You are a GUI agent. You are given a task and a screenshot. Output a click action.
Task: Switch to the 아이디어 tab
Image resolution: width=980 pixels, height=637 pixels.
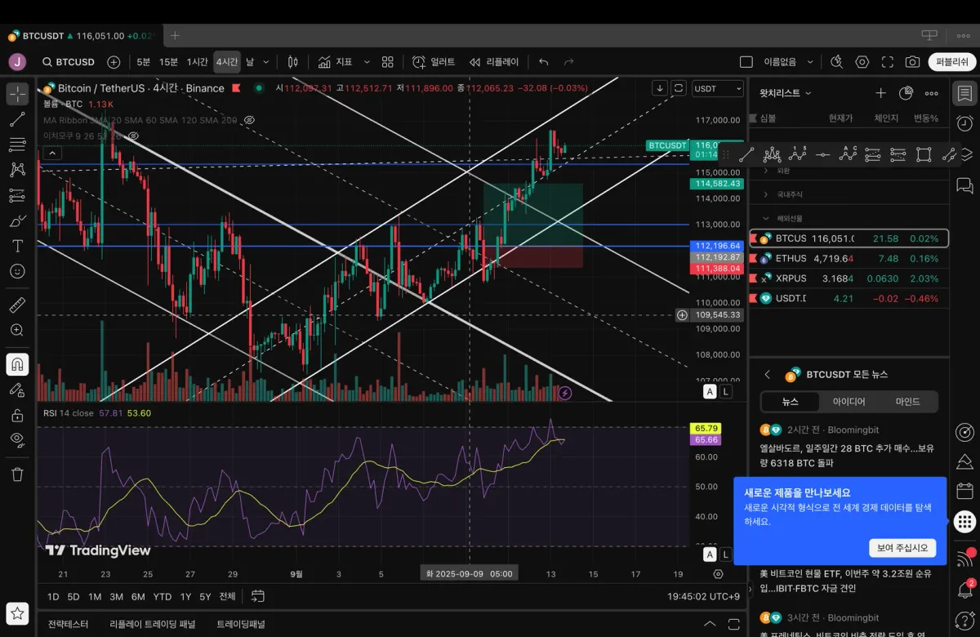[849, 402]
